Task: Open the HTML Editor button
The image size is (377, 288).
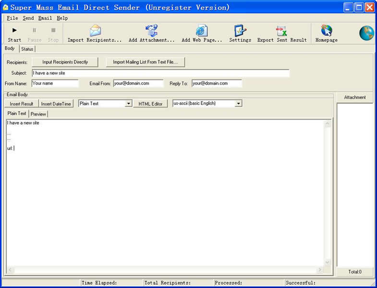Action: point(150,104)
